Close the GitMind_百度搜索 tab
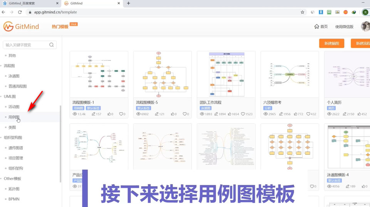 click(57, 3)
